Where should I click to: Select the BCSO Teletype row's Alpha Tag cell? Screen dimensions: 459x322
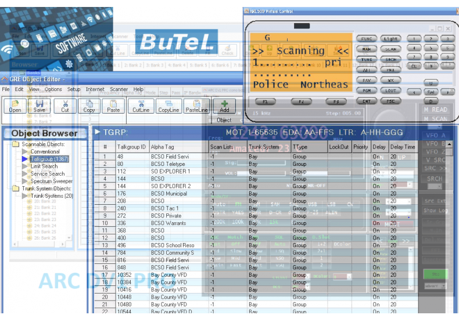[177, 164]
